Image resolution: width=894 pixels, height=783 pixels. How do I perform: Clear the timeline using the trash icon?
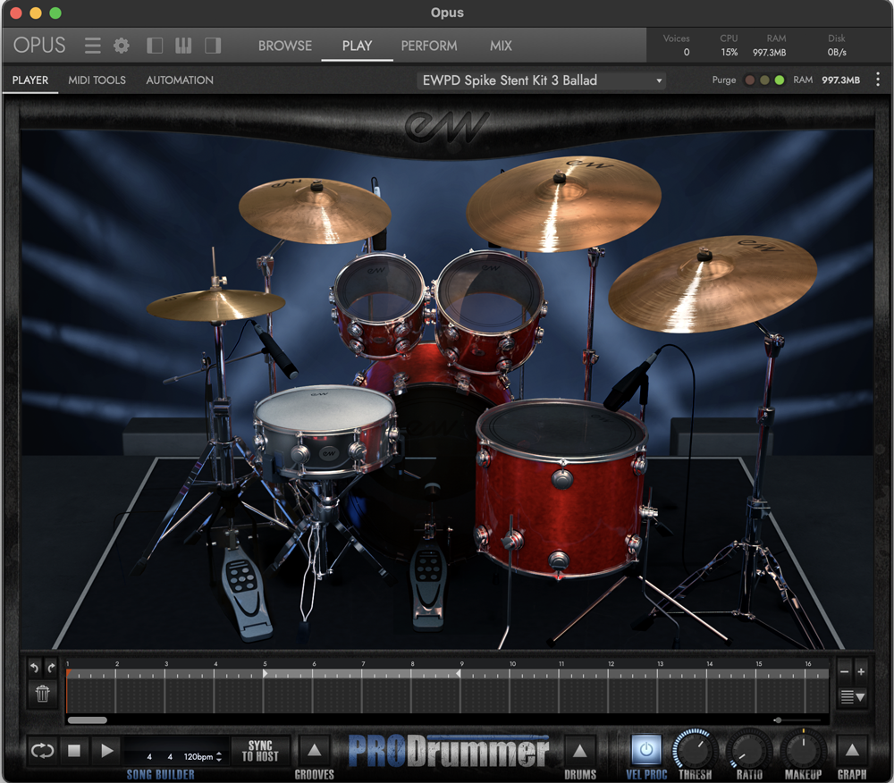(42, 695)
